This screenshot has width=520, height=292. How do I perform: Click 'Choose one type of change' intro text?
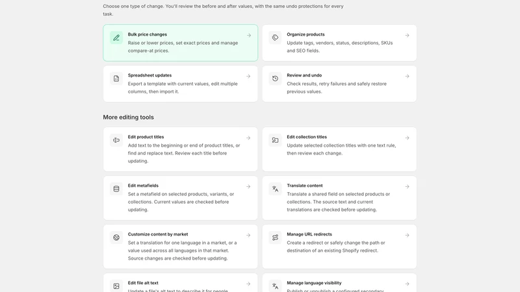223,10
